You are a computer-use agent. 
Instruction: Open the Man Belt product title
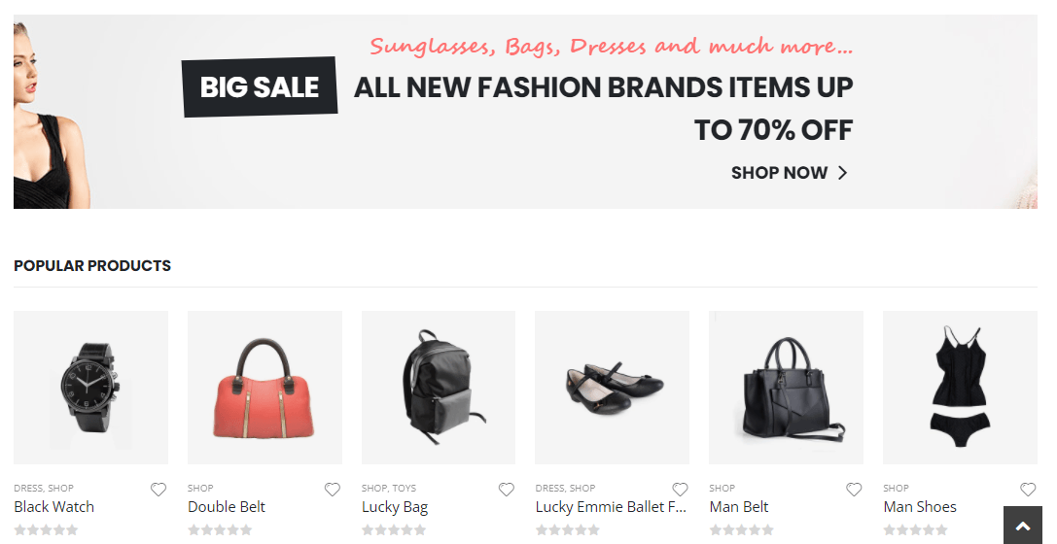[739, 507]
